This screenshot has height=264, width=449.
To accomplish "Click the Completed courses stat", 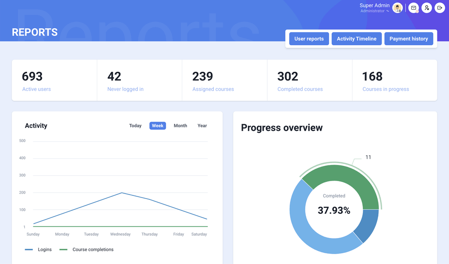I will [309, 81].
